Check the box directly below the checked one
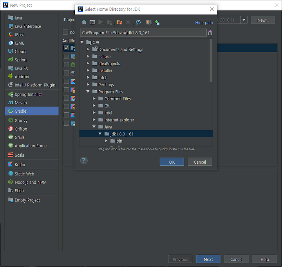Viewport: 282px width, 267px height. (x=66, y=56)
